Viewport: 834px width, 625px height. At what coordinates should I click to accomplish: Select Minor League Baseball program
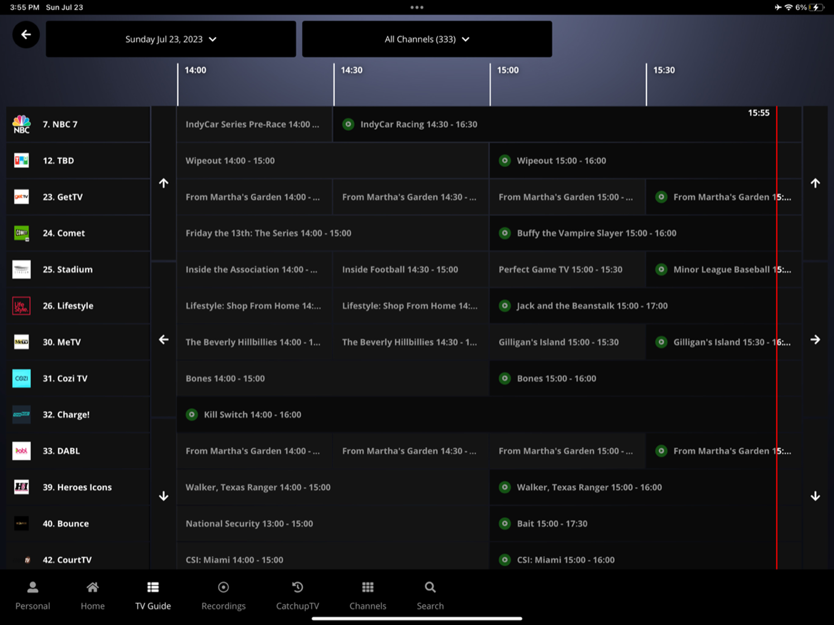click(724, 269)
